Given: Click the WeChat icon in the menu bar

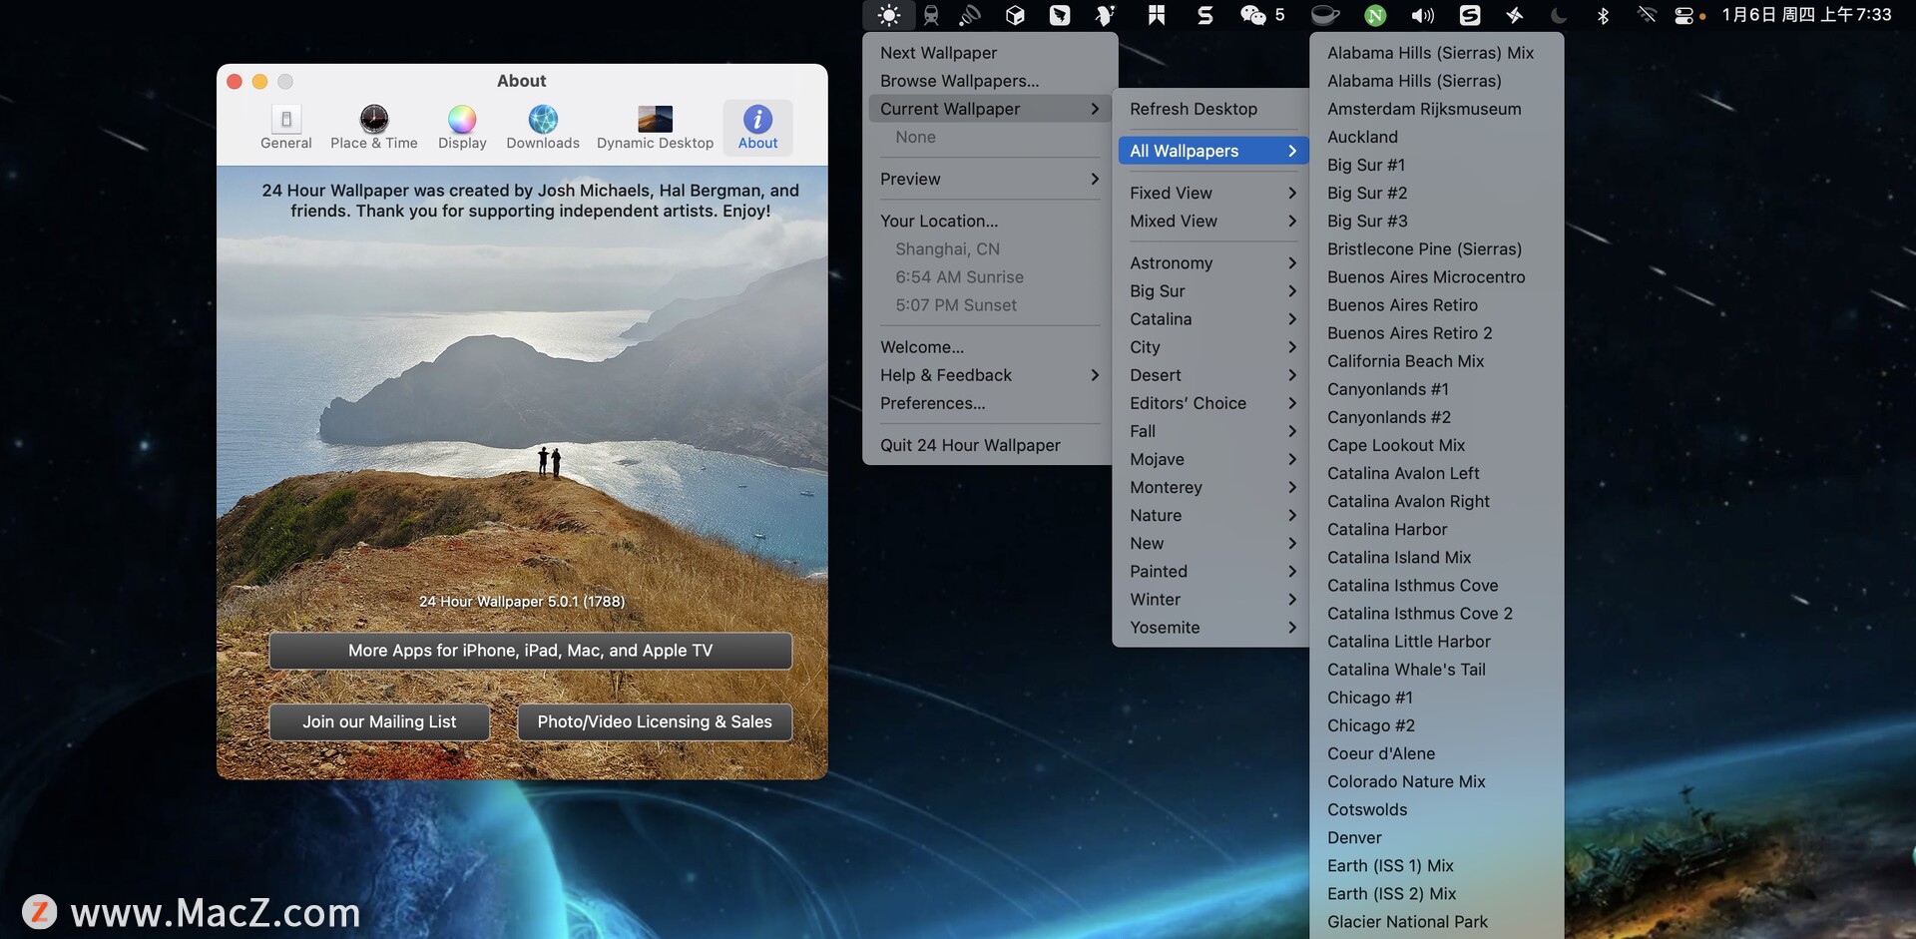Looking at the screenshot, I should coord(1253,15).
